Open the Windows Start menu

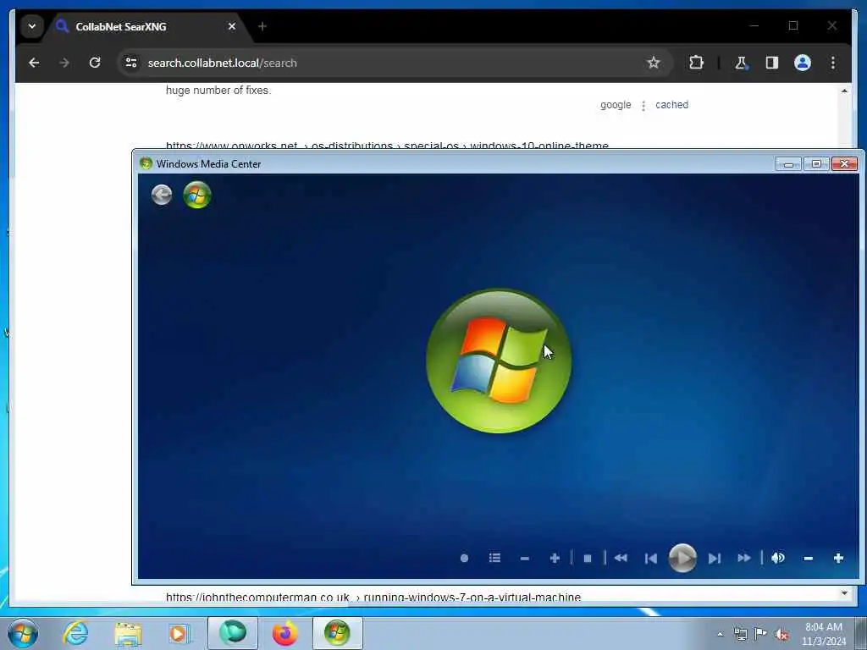click(x=23, y=633)
